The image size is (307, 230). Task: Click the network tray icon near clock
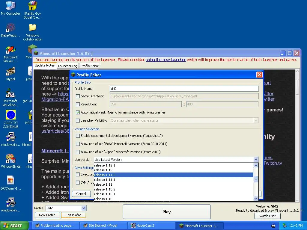[x=285, y=226]
